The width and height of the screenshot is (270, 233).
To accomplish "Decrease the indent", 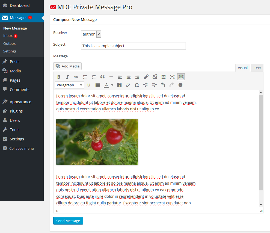I will pos(145,85).
